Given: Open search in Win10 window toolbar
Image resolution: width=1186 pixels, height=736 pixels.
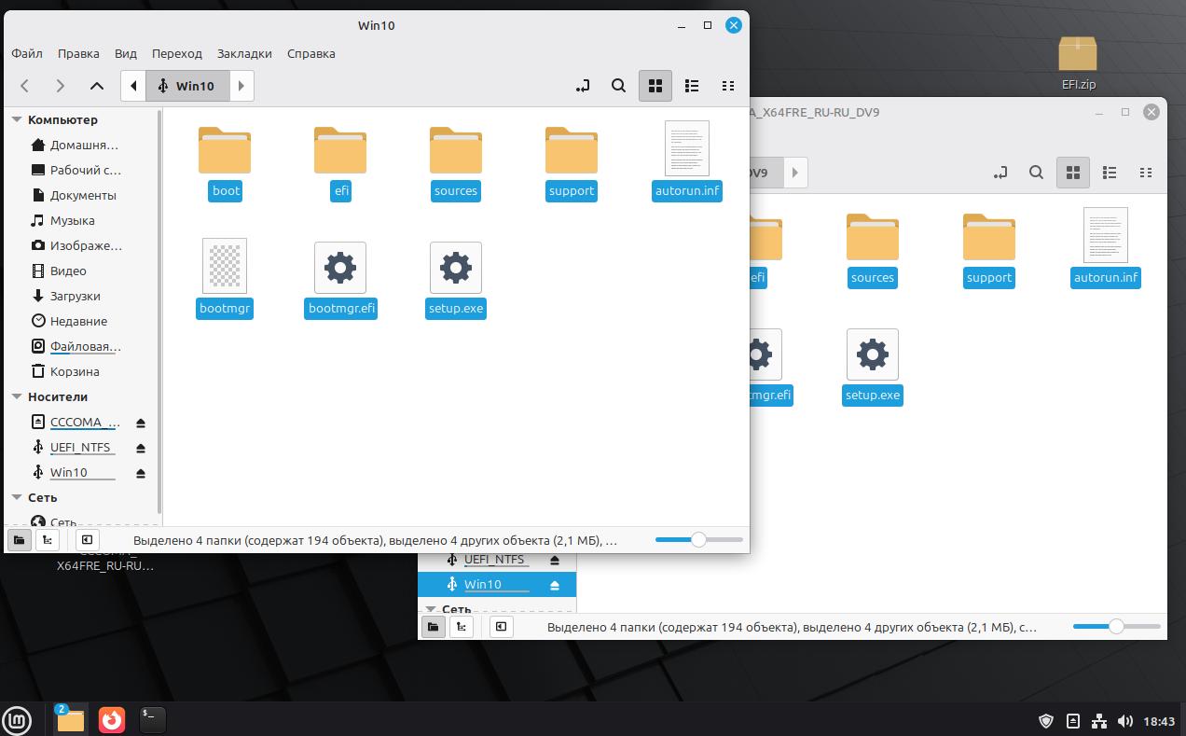Looking at the screenshot, I should (x=618, y=86).
